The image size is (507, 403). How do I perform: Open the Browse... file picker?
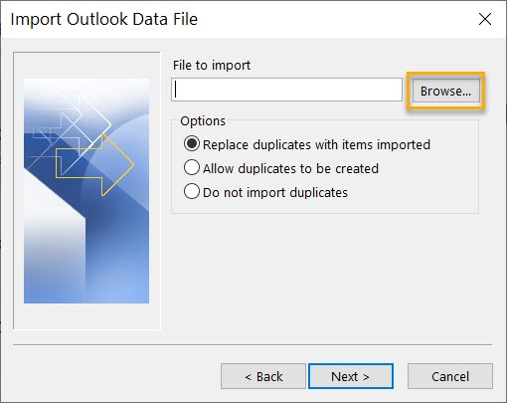pos(446,91)
